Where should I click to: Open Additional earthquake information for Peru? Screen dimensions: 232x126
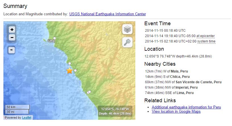[x=186, y=107]
